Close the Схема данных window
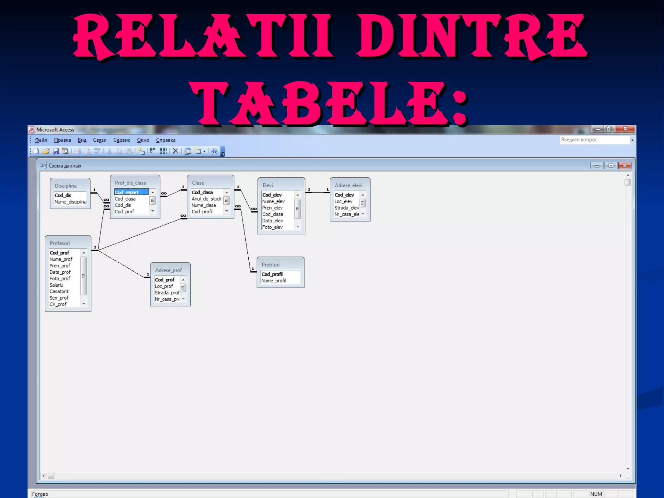This screenshot has height=498, width=664. point(625,166)
